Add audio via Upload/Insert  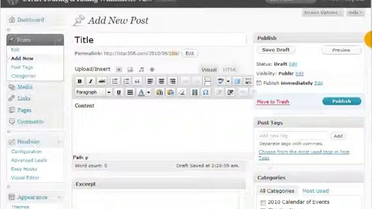coord(141,70)
